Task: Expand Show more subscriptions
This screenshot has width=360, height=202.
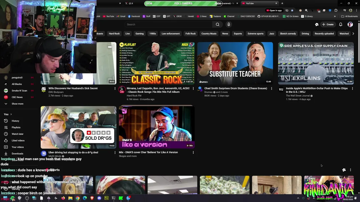Action: pos(17,104)
